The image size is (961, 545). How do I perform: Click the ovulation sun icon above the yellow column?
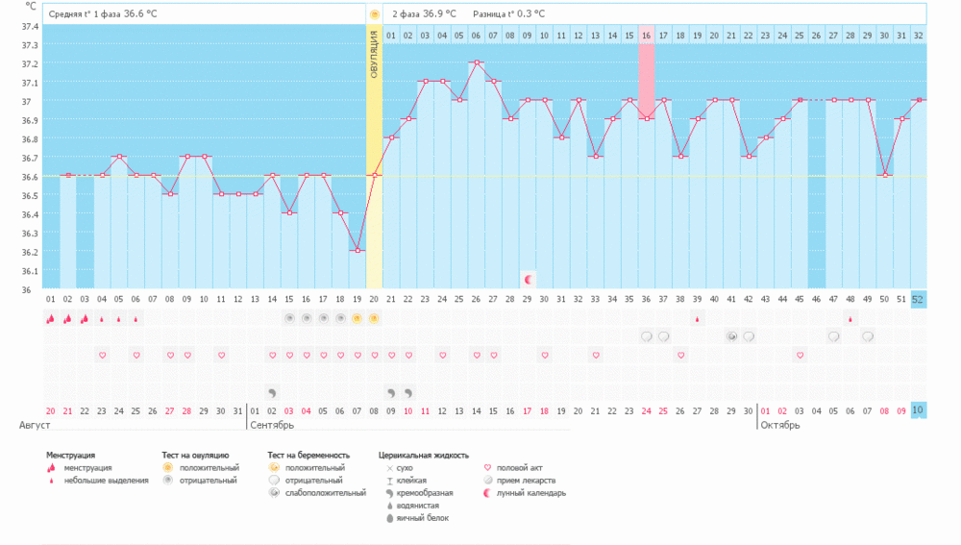pos(374,14)
